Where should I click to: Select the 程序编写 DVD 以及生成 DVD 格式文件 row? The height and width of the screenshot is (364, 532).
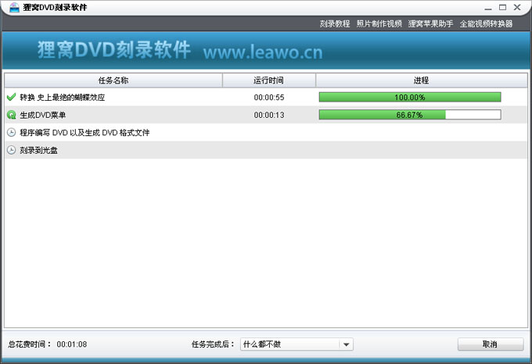[266, 132]
